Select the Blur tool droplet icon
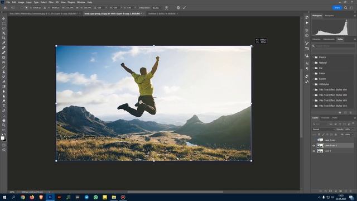This screenshot has height=201, width=357. [x=4, y=91]
